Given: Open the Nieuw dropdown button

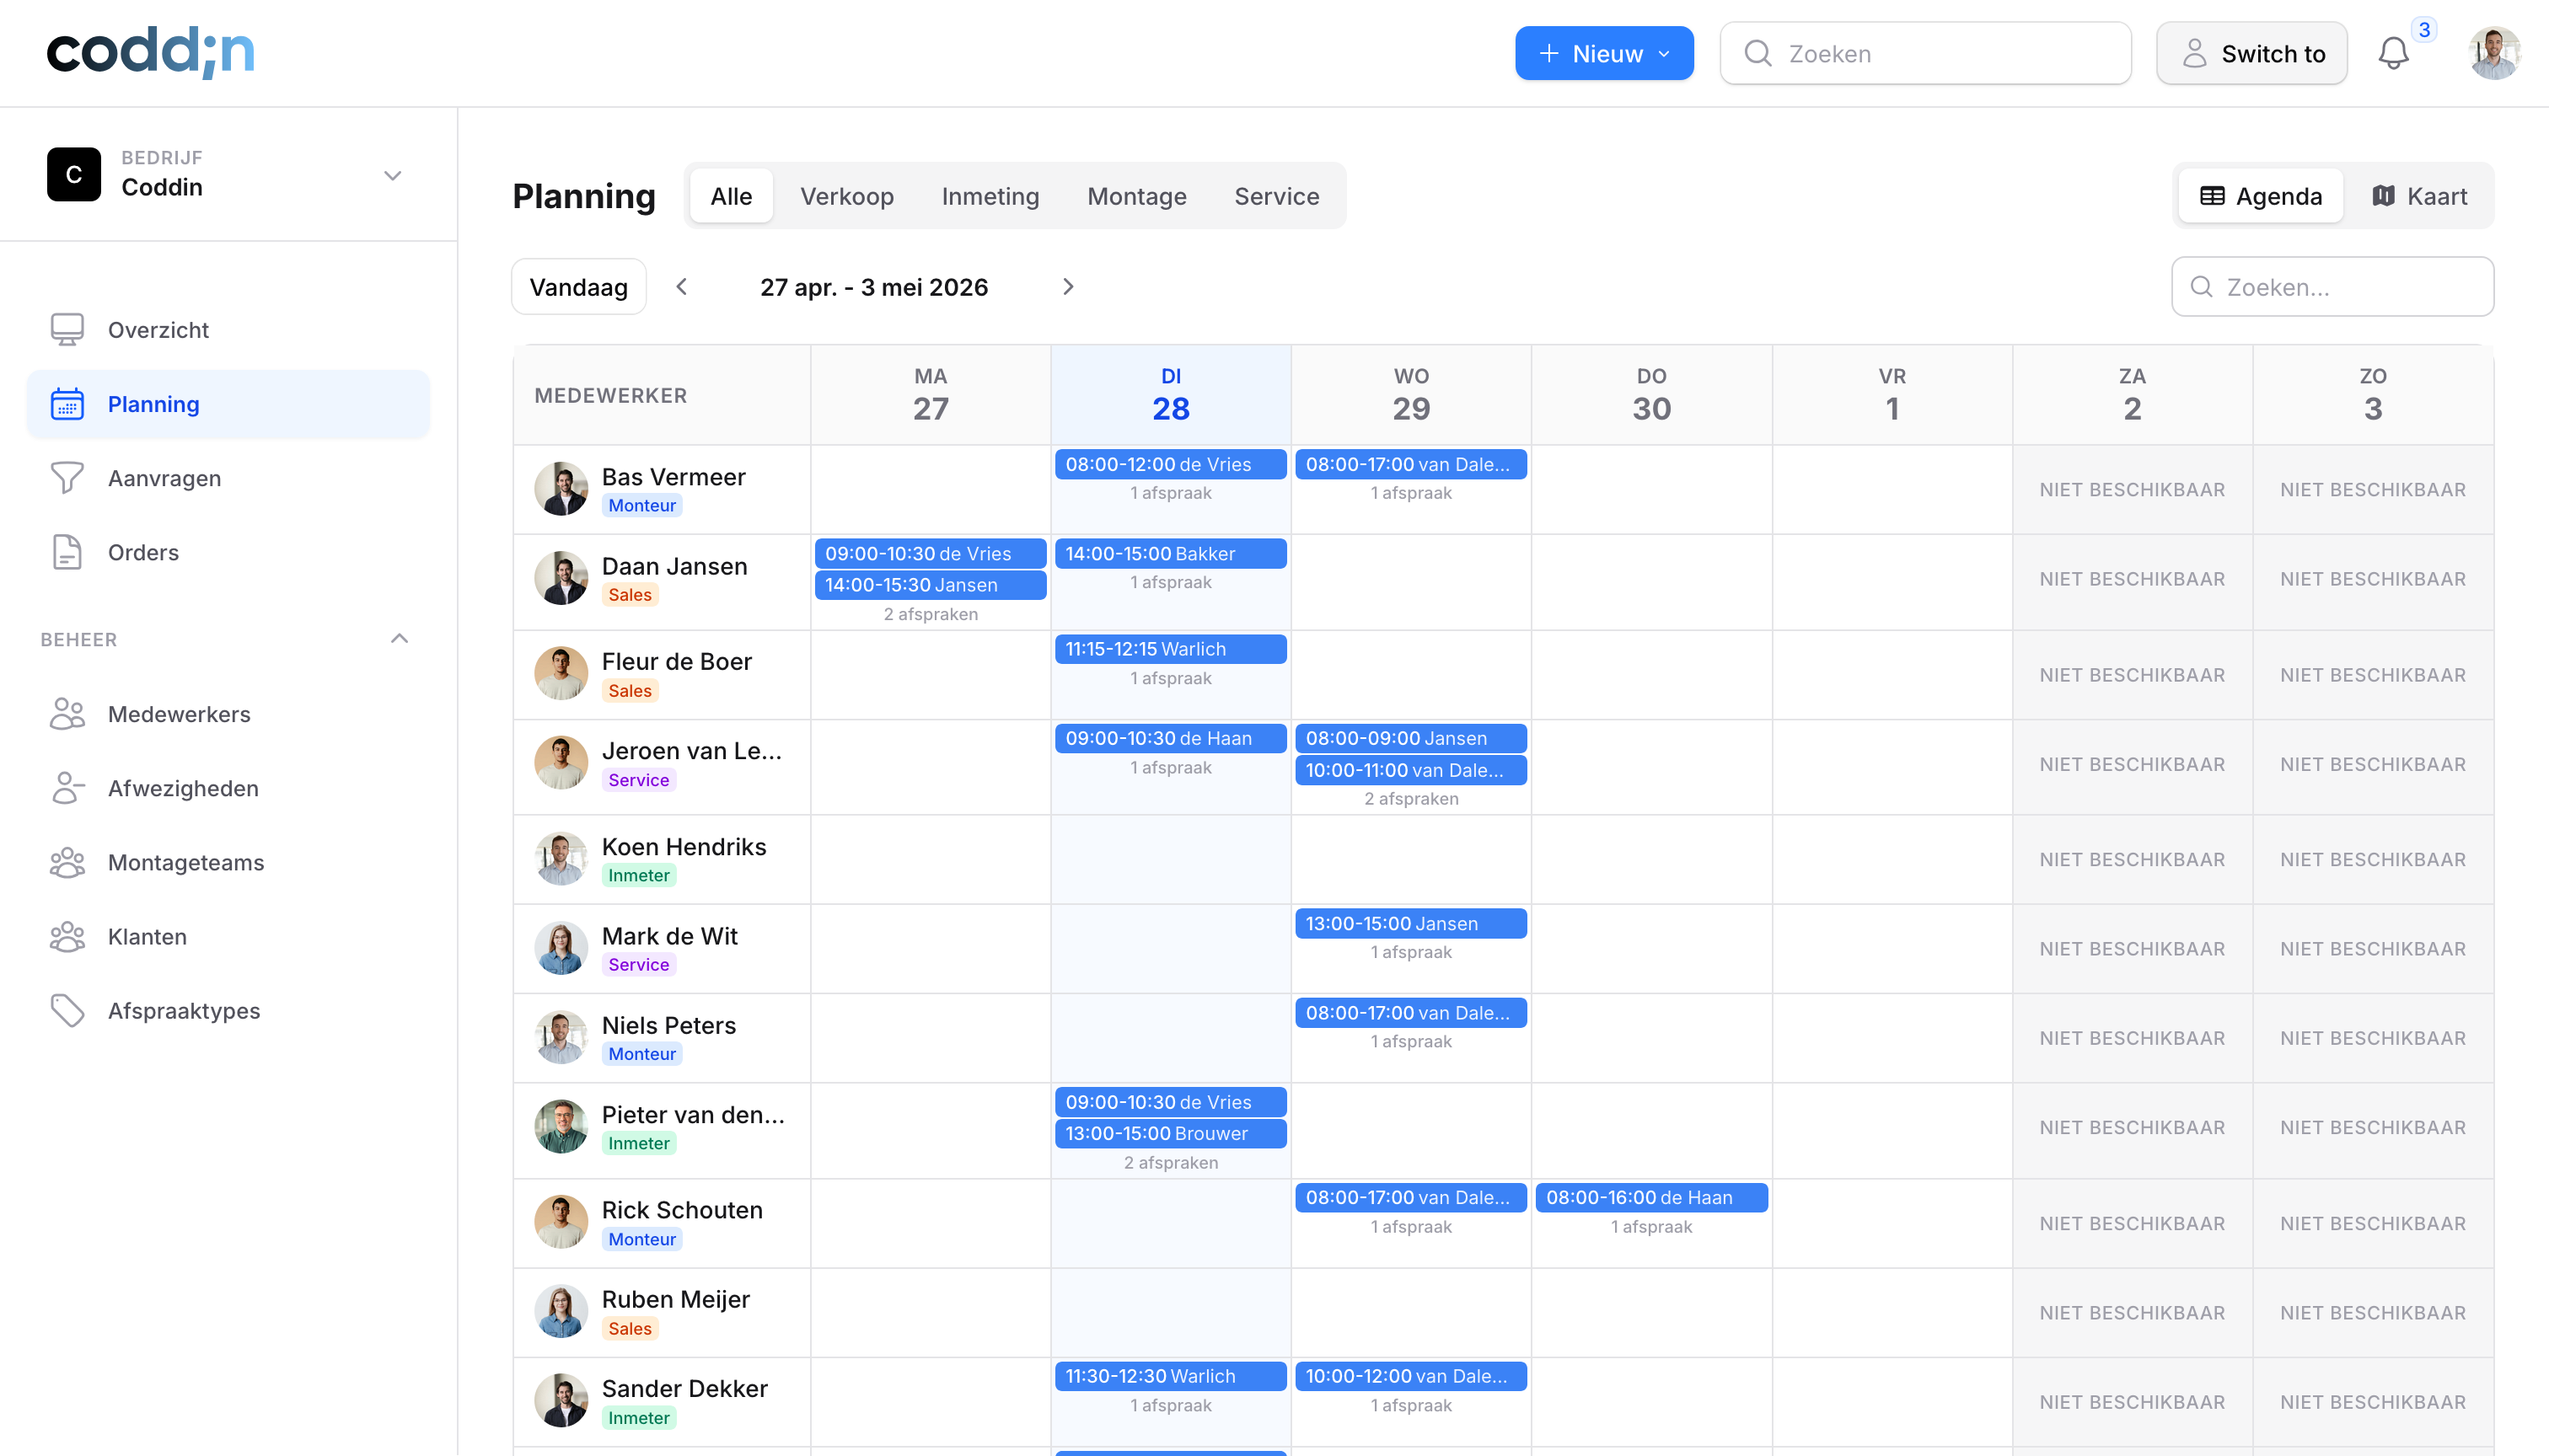Looking at the screenshot, I should (x=1603, y=53).
